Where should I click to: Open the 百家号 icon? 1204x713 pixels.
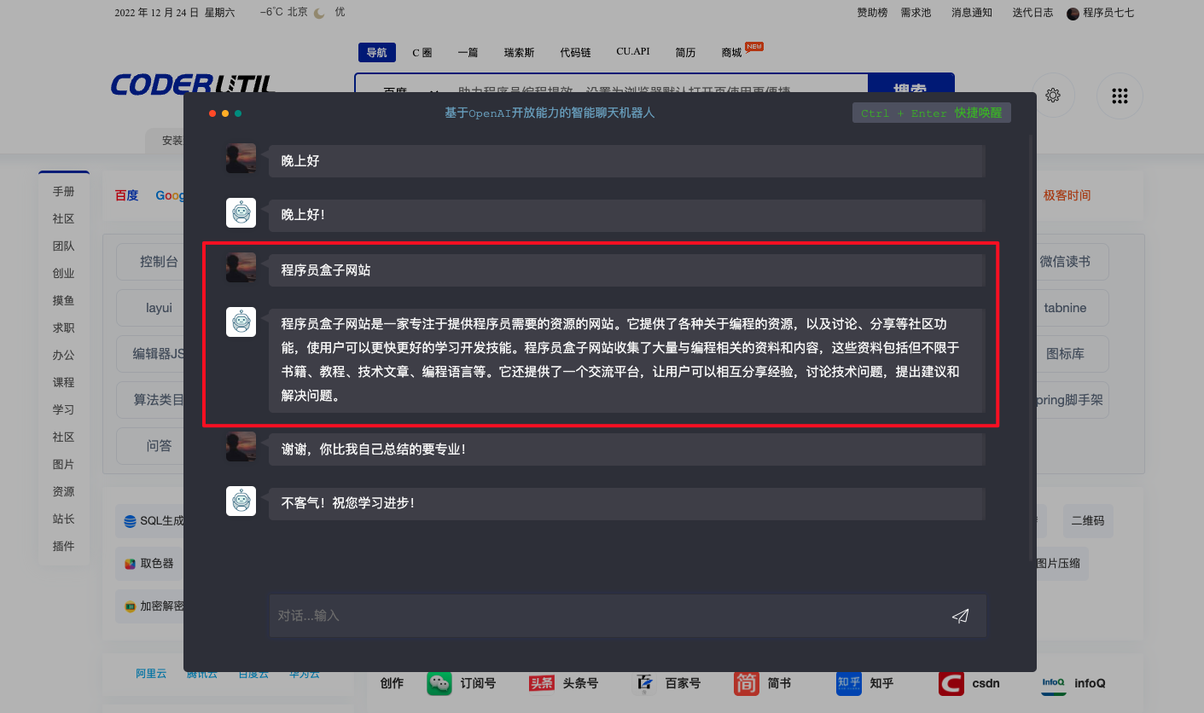(644, 683)
